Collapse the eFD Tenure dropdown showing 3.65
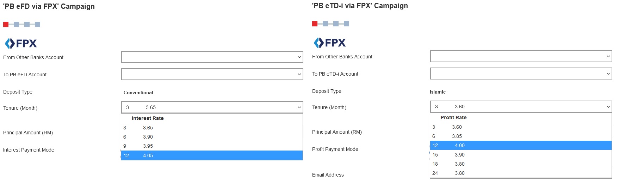Screen dimensions: 619x185 (x=212, y=107)
